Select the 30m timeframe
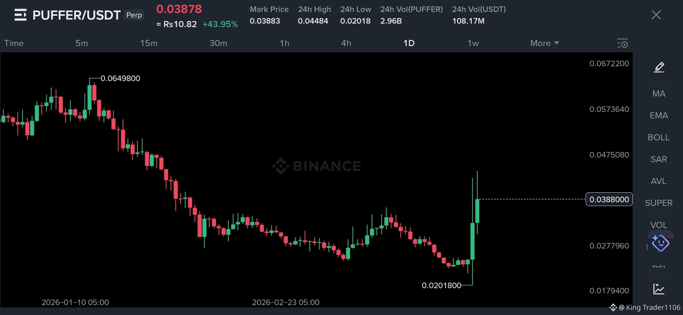 218,43
